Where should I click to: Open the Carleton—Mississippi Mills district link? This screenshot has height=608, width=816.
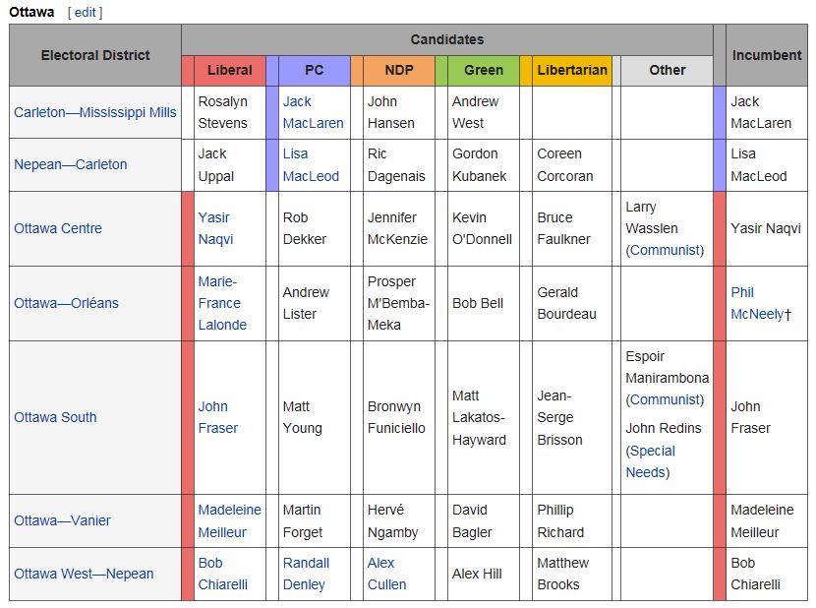(95, 112)
